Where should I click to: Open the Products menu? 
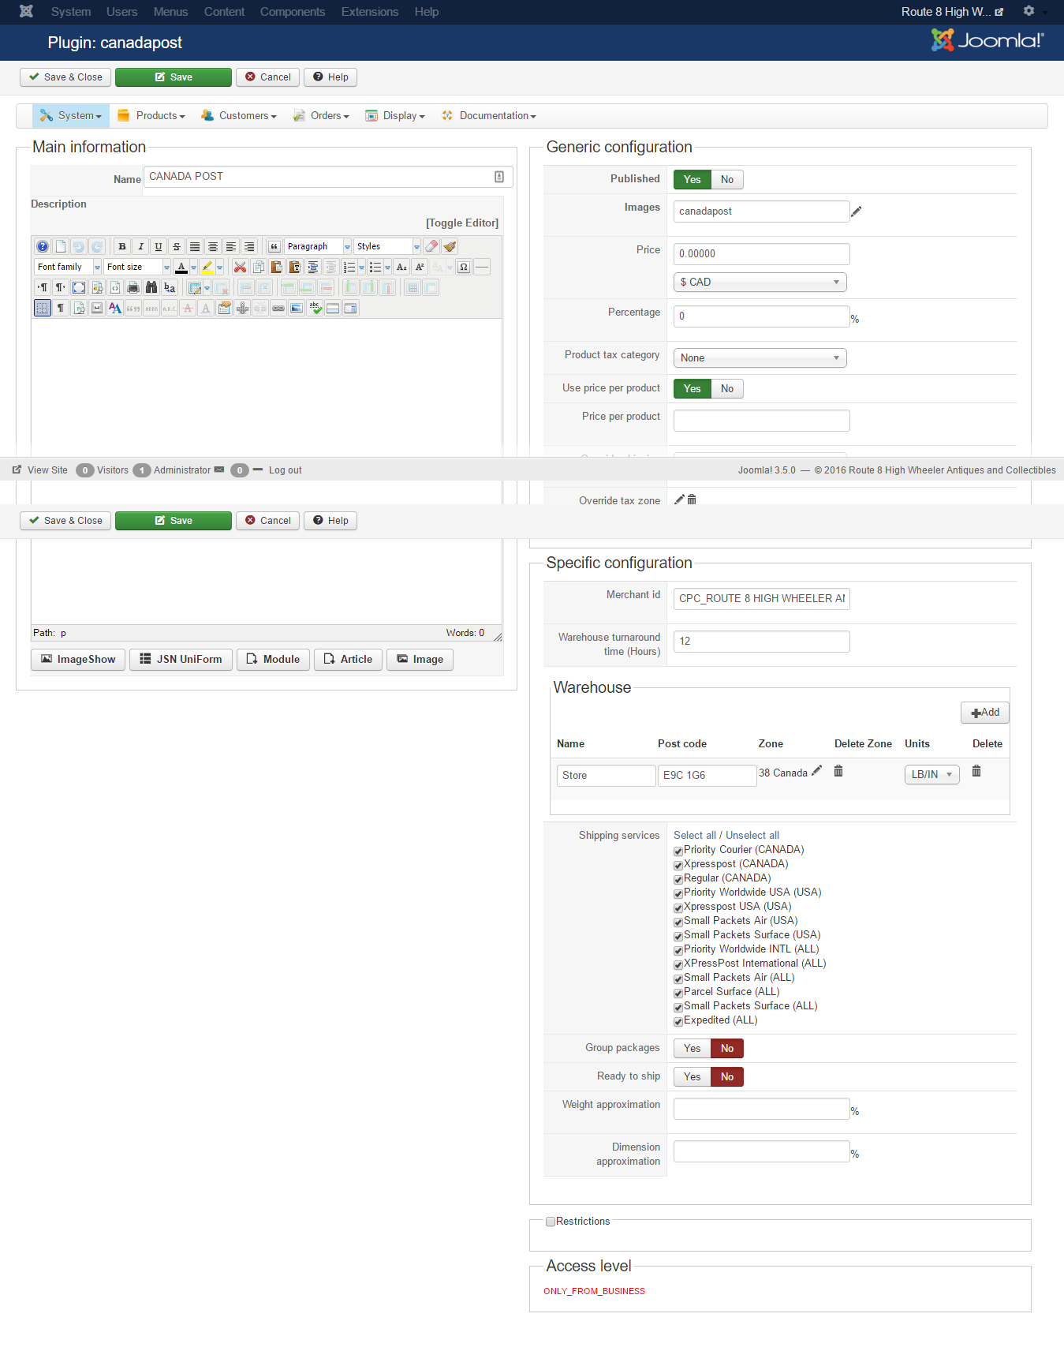click(x=151, y=116)
